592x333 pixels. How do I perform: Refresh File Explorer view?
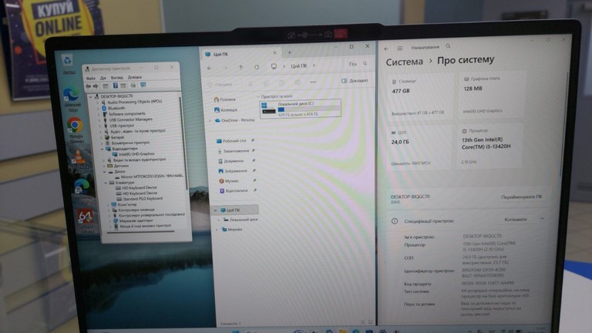[x=257, y=67]
